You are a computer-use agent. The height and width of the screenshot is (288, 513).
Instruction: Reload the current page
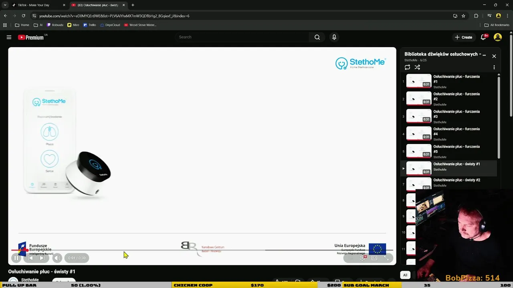coord(24,16)
